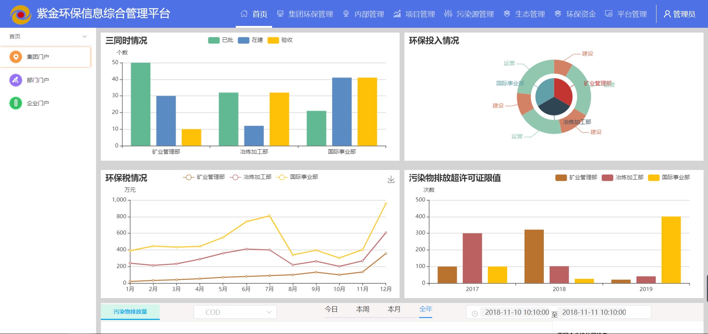Viewport: 708px width, 334px height.
Task: Click 12月 label on 环保税 chart axis
Action: (386, 289)
